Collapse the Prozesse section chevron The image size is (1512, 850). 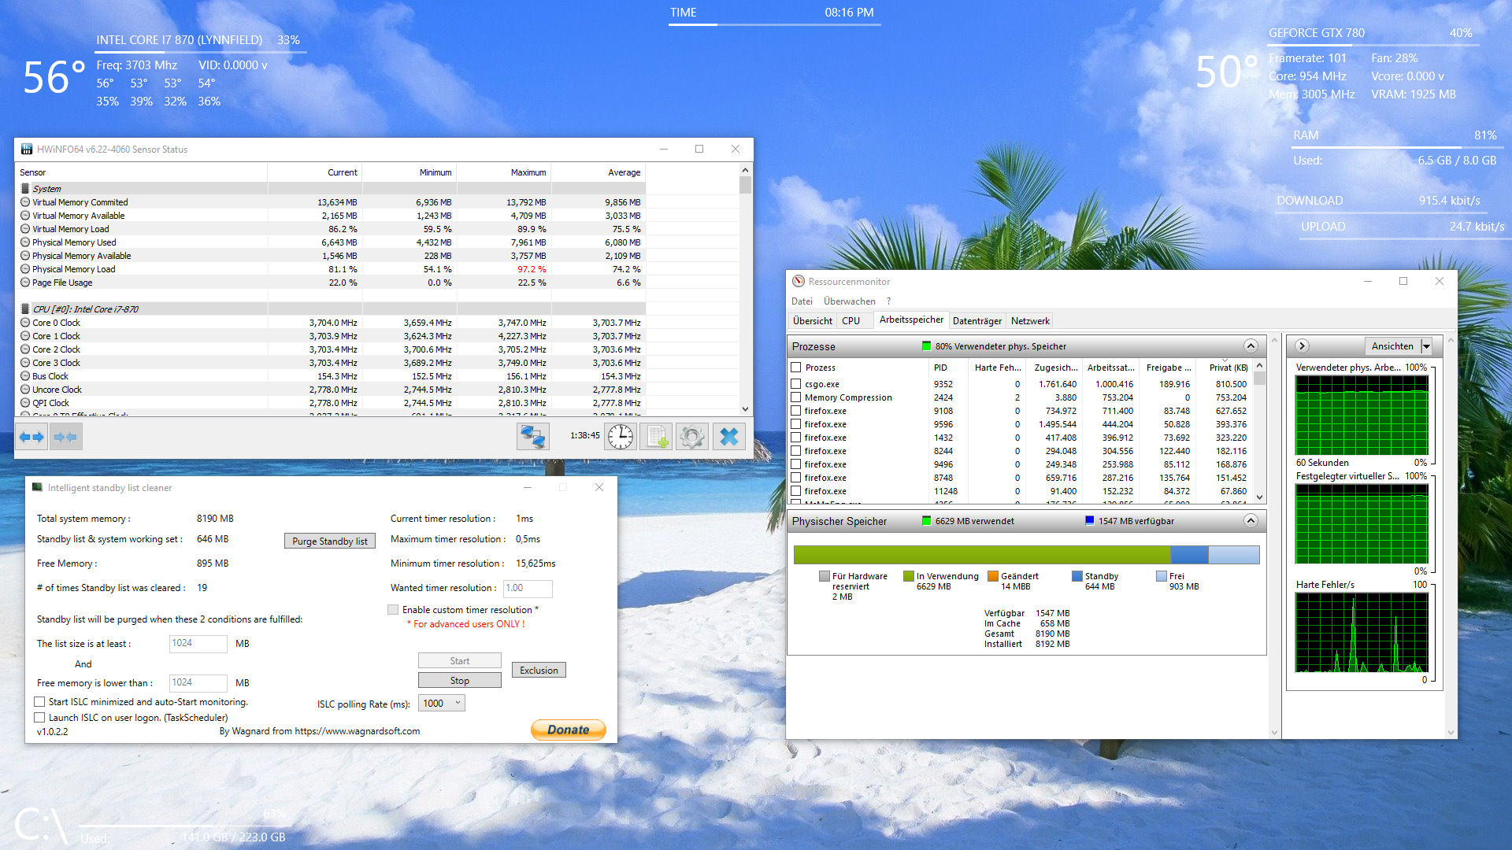tap(1251, 346)
